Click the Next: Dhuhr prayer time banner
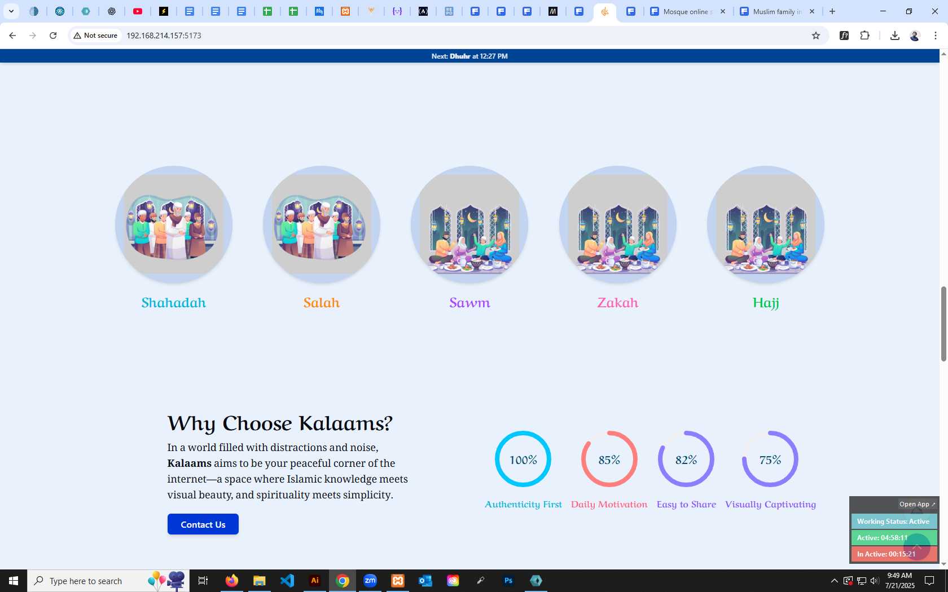The image size is (948, 592). (469, 56)
